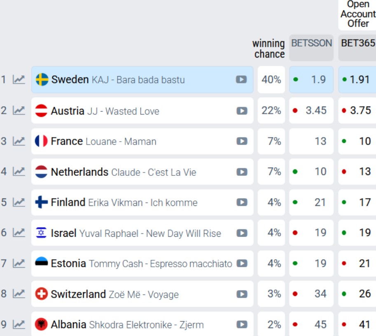Play Estonia's Espresso macchiato video
The image size is (376, 336).
pyautogui.click(x=242, y=264)
